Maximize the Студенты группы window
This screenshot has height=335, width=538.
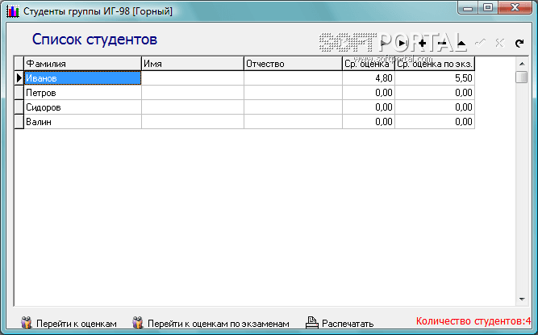(488, 8)
